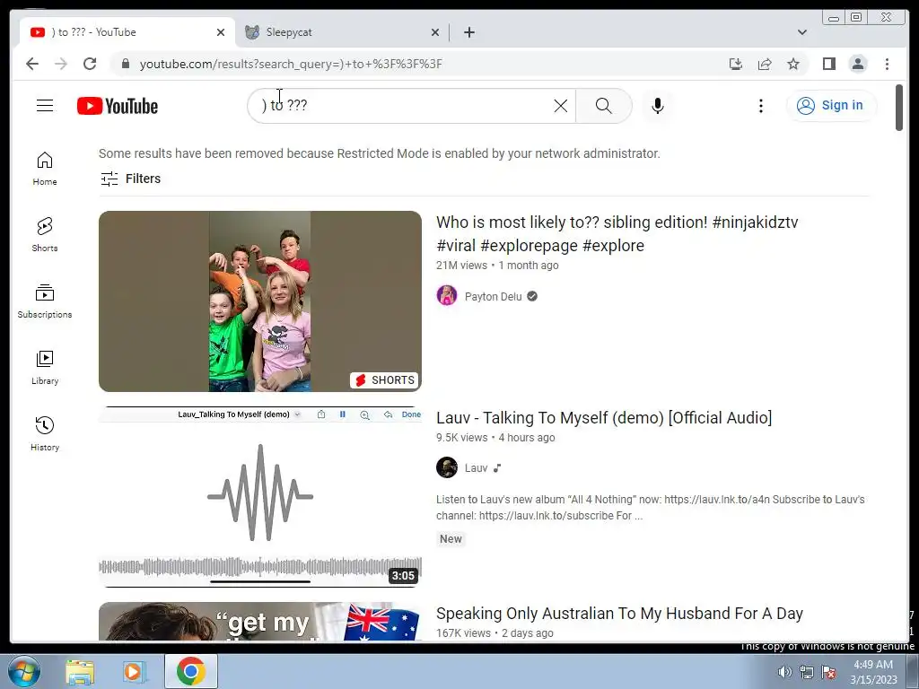Image resolution: width=919 pixels, height=689 pixels.
Task: Open Subscriptions in sidebar
Action: pos(45,301)
